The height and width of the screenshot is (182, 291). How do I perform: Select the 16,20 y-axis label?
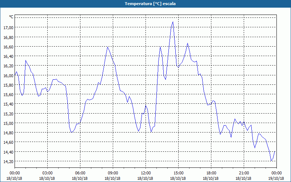8,66
